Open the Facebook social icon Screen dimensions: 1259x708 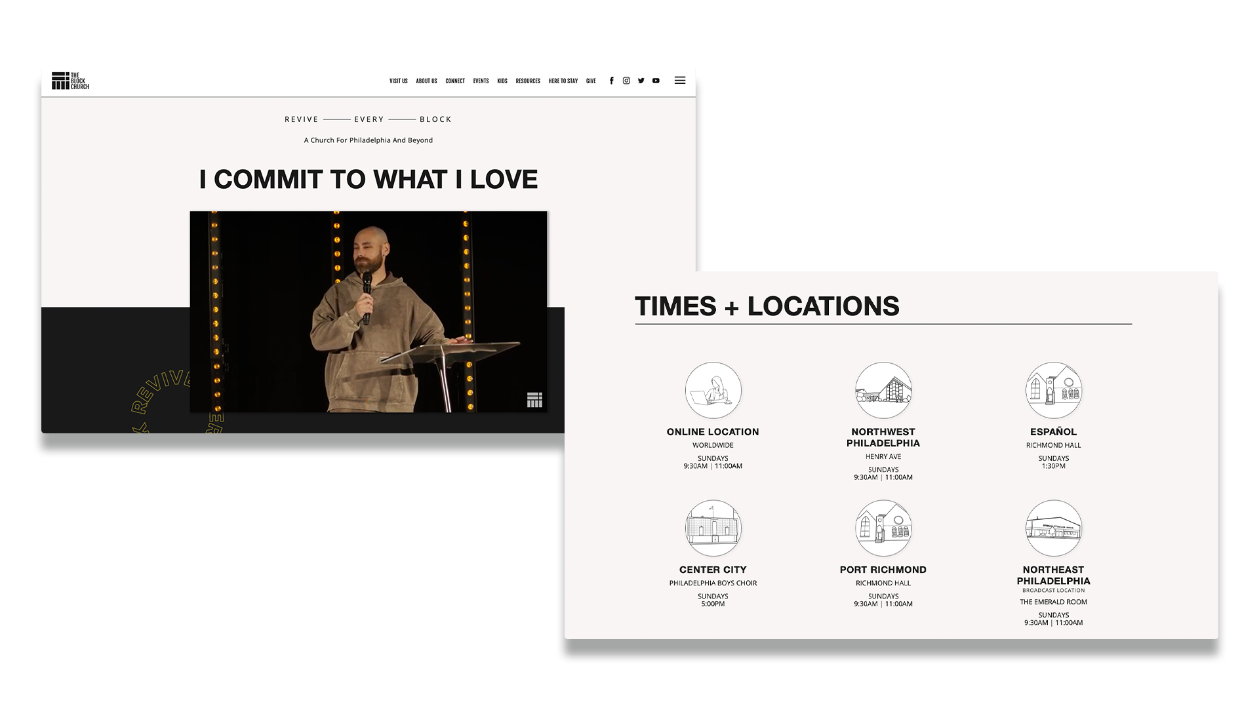click(x=611, y=81)
